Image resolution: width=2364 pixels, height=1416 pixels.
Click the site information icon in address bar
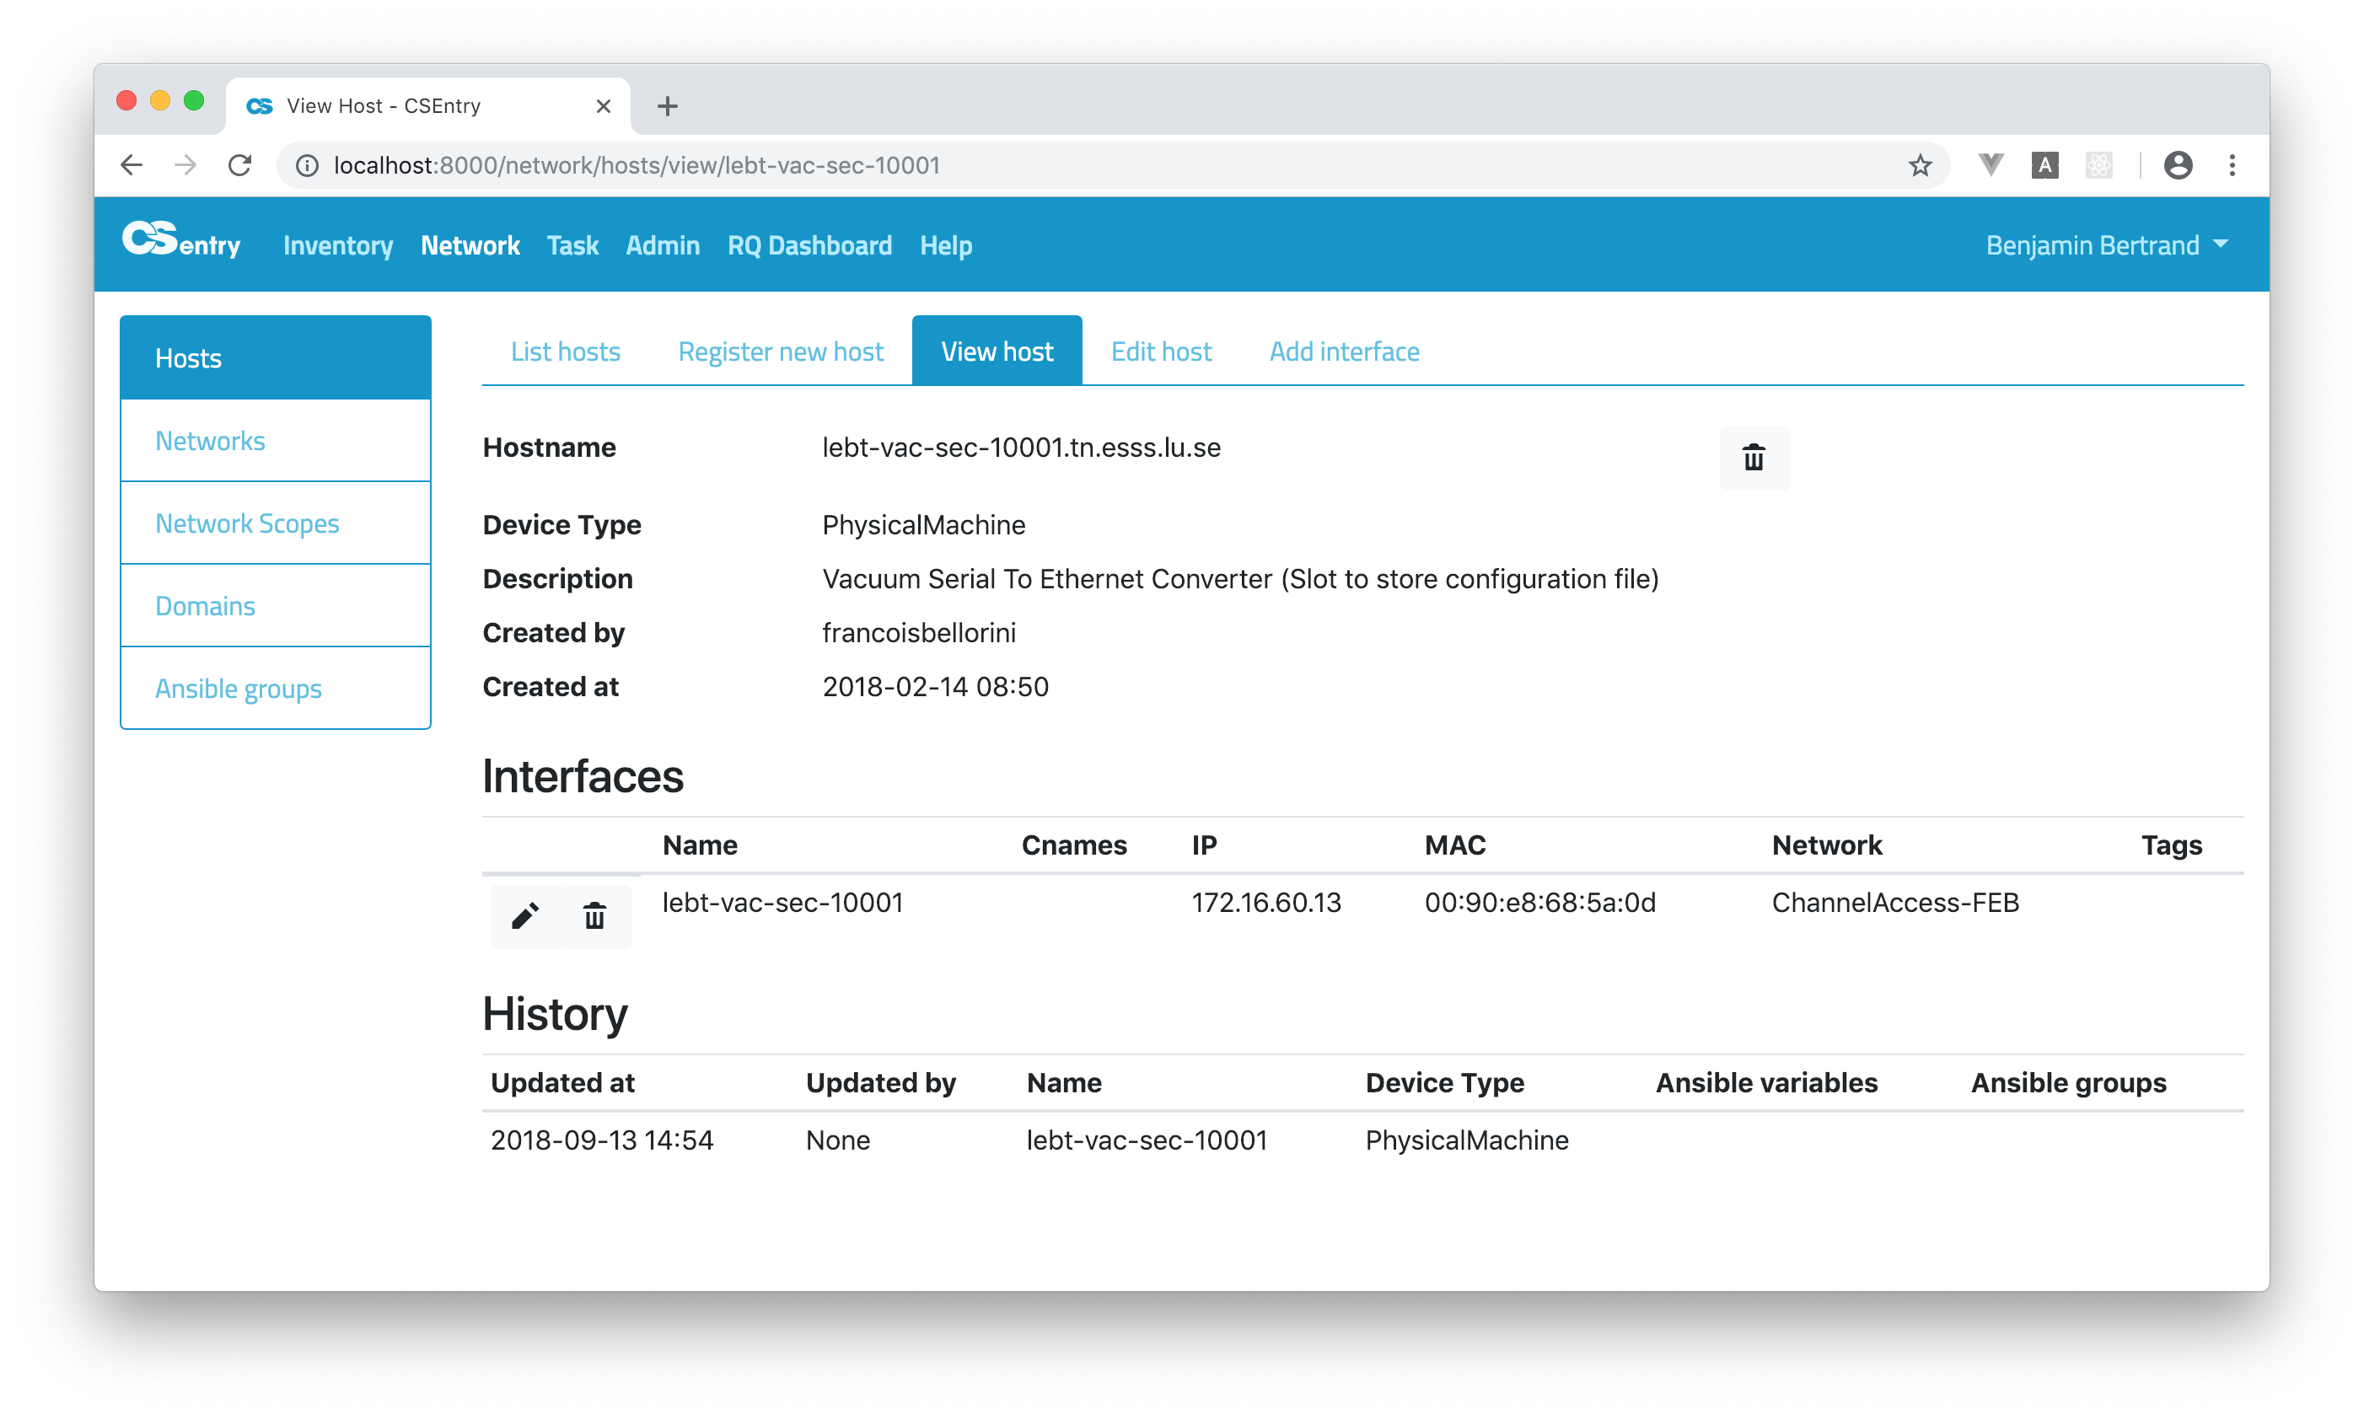click(x=308, y=165)
